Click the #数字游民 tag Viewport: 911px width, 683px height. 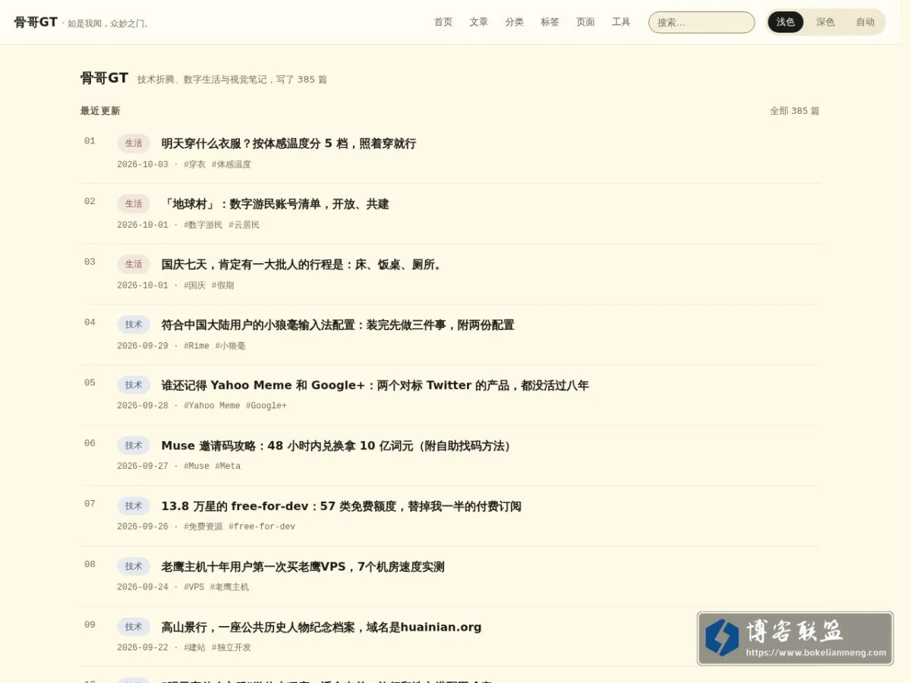pos(203,225)
